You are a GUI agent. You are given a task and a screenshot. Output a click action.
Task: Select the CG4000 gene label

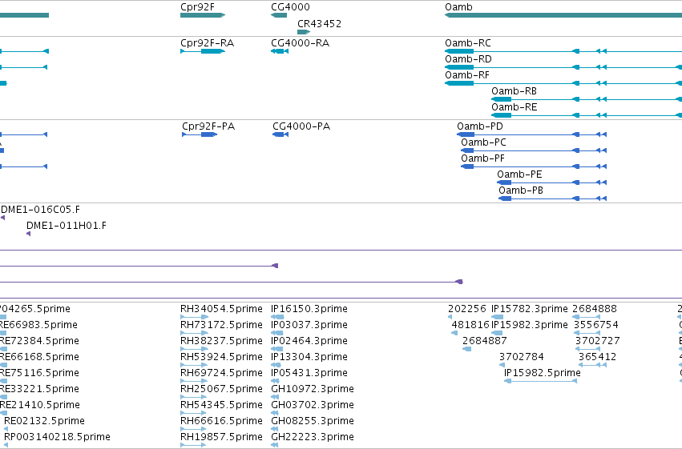[290, 7]
